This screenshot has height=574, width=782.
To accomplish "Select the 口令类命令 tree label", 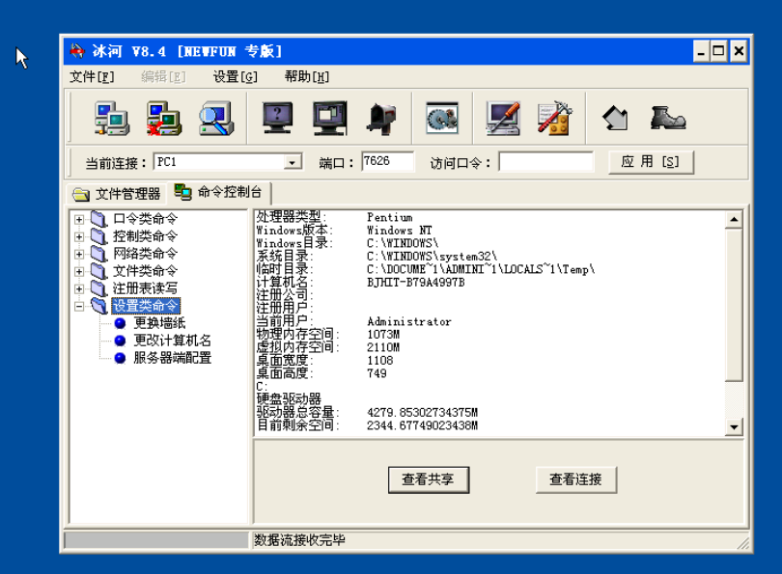I will (x=145, y=219).
